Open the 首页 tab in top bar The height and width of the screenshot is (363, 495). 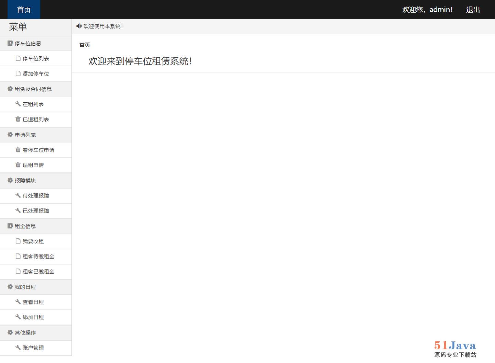pyautogui.click(x=24, y=10)
